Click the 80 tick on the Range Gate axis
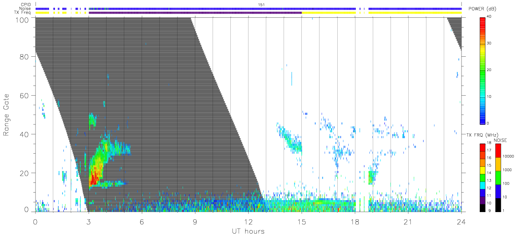Screen dimensions: 519x240 pyautogui.click(x=24, y=57)
